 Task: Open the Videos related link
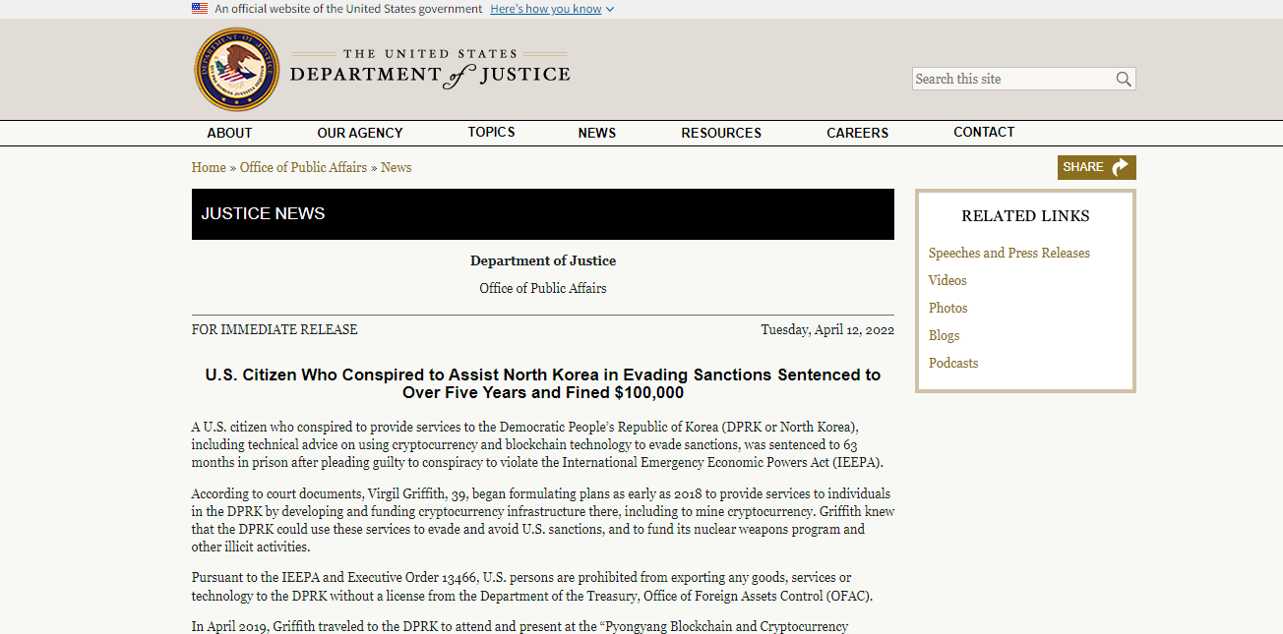point(947,280)
